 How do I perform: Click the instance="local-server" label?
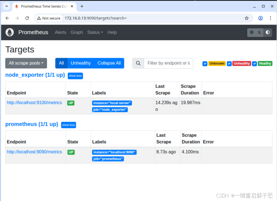(112, 103)
